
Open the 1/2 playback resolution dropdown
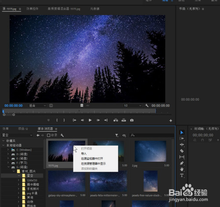pyautogui.click(x=132, y=106)
